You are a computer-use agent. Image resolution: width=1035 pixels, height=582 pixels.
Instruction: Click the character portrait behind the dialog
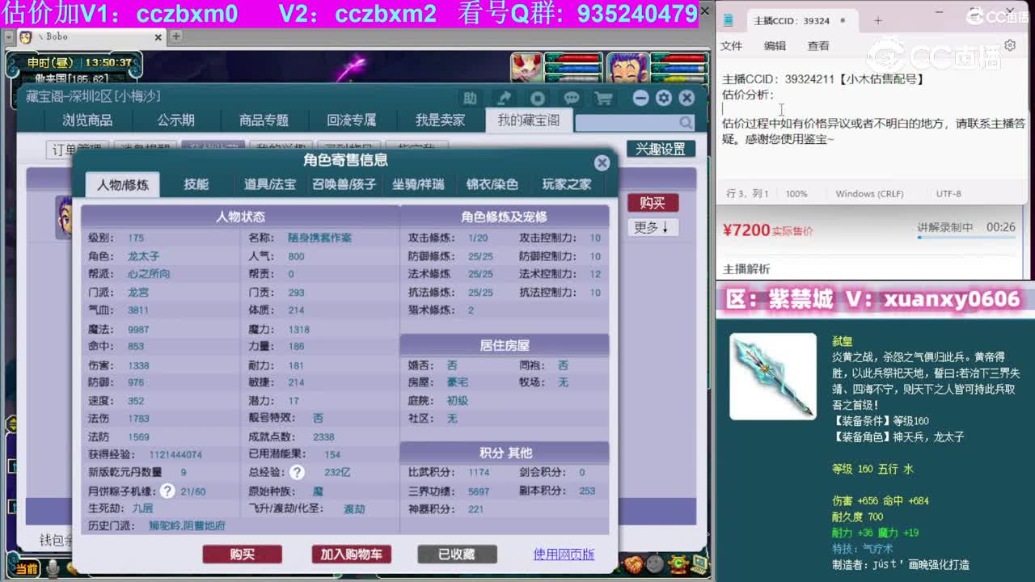tap(63, 217)
